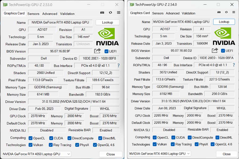Click the 8192 MB memory size value

coord(166,94)
